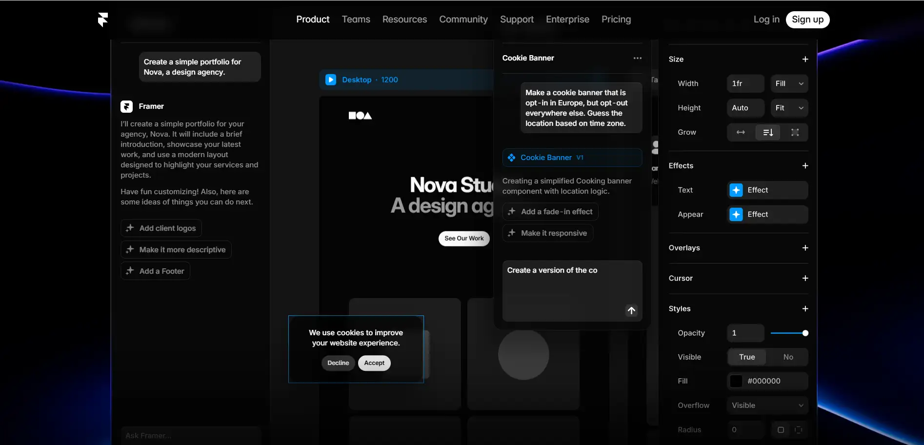924x445 pixels.
Task: Click the Desktop play icon
Action: [x=331, y=80]
